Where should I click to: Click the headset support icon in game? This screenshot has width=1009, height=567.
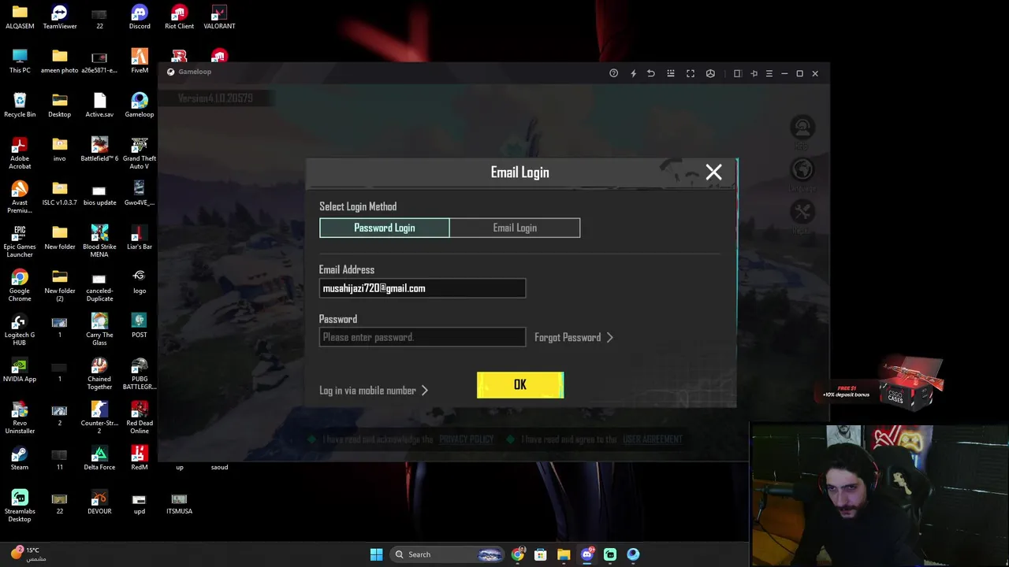pyautogui.click(x=802, y=128)
